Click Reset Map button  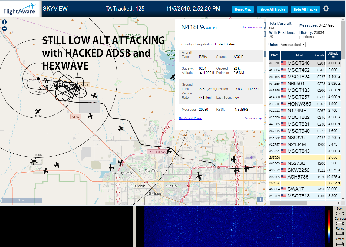tap(243, 9)
